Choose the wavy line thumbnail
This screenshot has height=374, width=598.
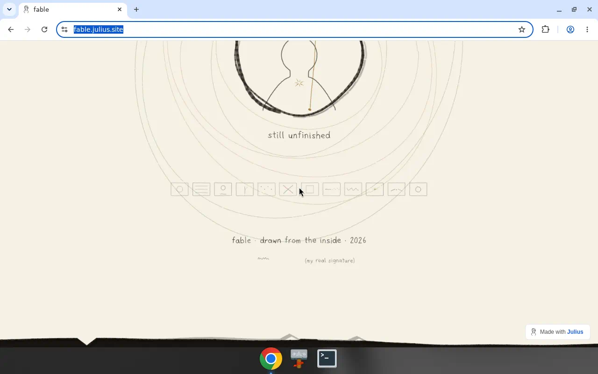353,189
